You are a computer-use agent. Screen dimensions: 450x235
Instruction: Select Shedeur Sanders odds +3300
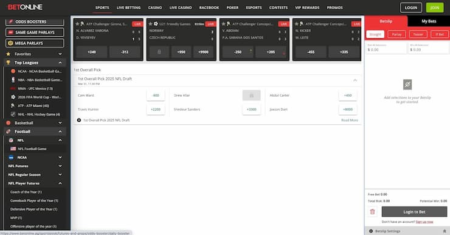click(x=251, y=110)
